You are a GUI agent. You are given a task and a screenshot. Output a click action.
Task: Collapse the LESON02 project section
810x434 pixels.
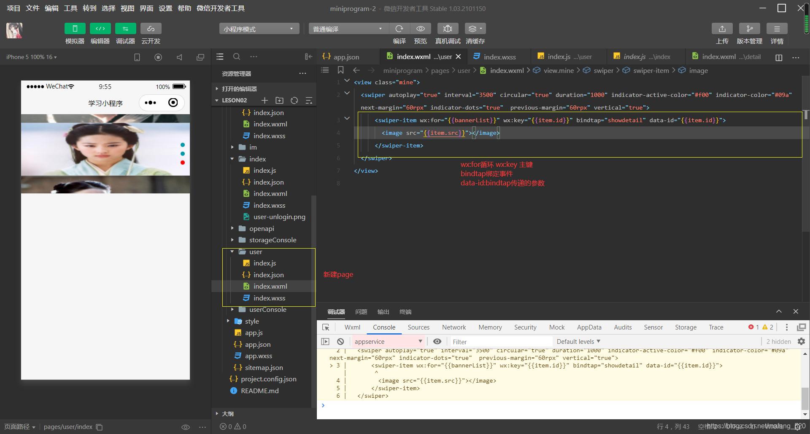[216, 100]
